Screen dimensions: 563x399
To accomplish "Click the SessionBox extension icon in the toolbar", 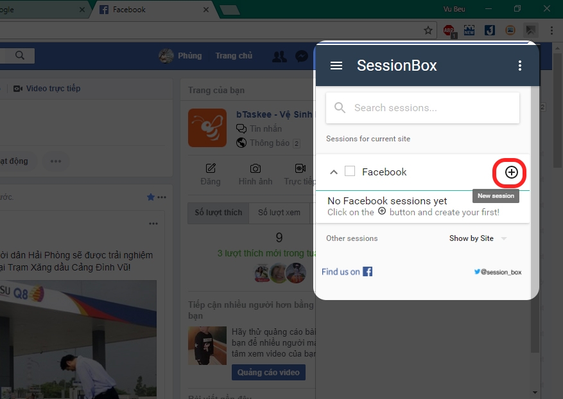I will [530, 30].
